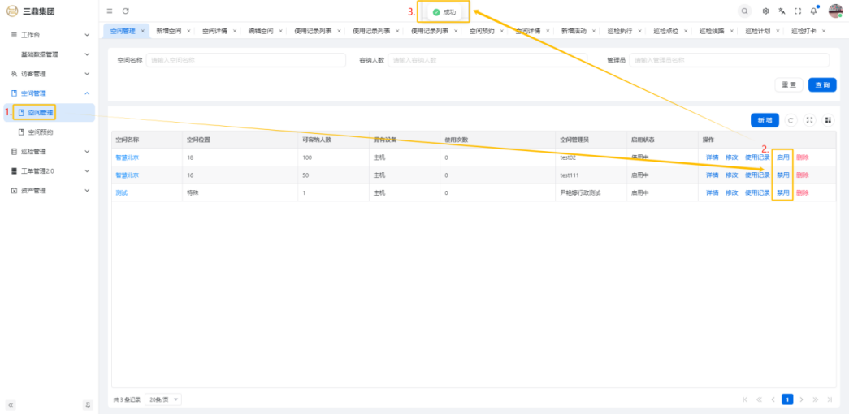
Task: Click the table column settings grid icon
Action: pyautogui.click(x=828, y=120)
